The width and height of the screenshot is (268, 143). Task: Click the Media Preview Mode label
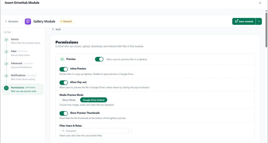(x=71, y=95)
